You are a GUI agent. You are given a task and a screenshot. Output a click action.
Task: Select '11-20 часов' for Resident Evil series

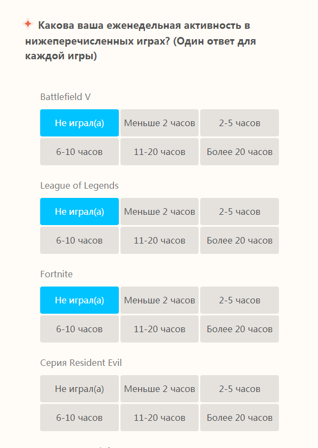[160, 418]
